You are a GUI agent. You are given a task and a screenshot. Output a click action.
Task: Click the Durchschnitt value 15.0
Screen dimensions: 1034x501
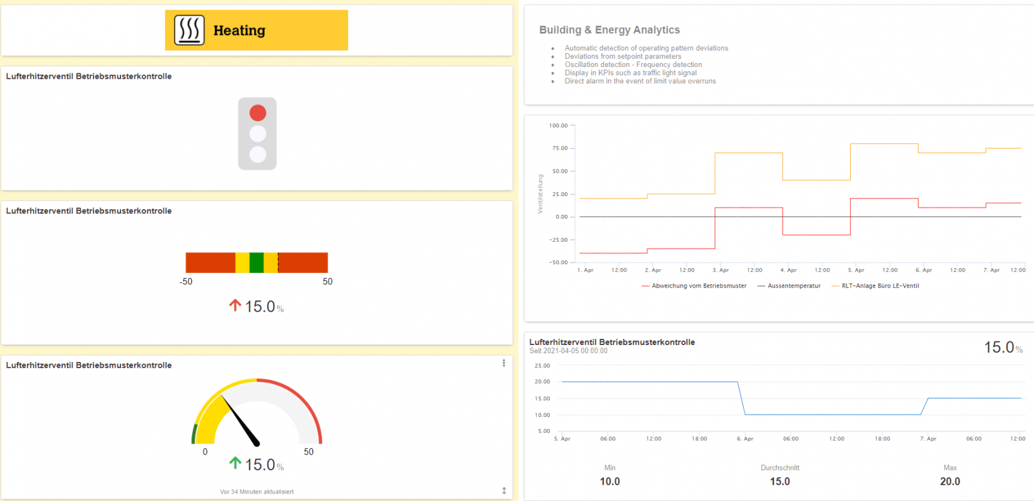(779, 482)
